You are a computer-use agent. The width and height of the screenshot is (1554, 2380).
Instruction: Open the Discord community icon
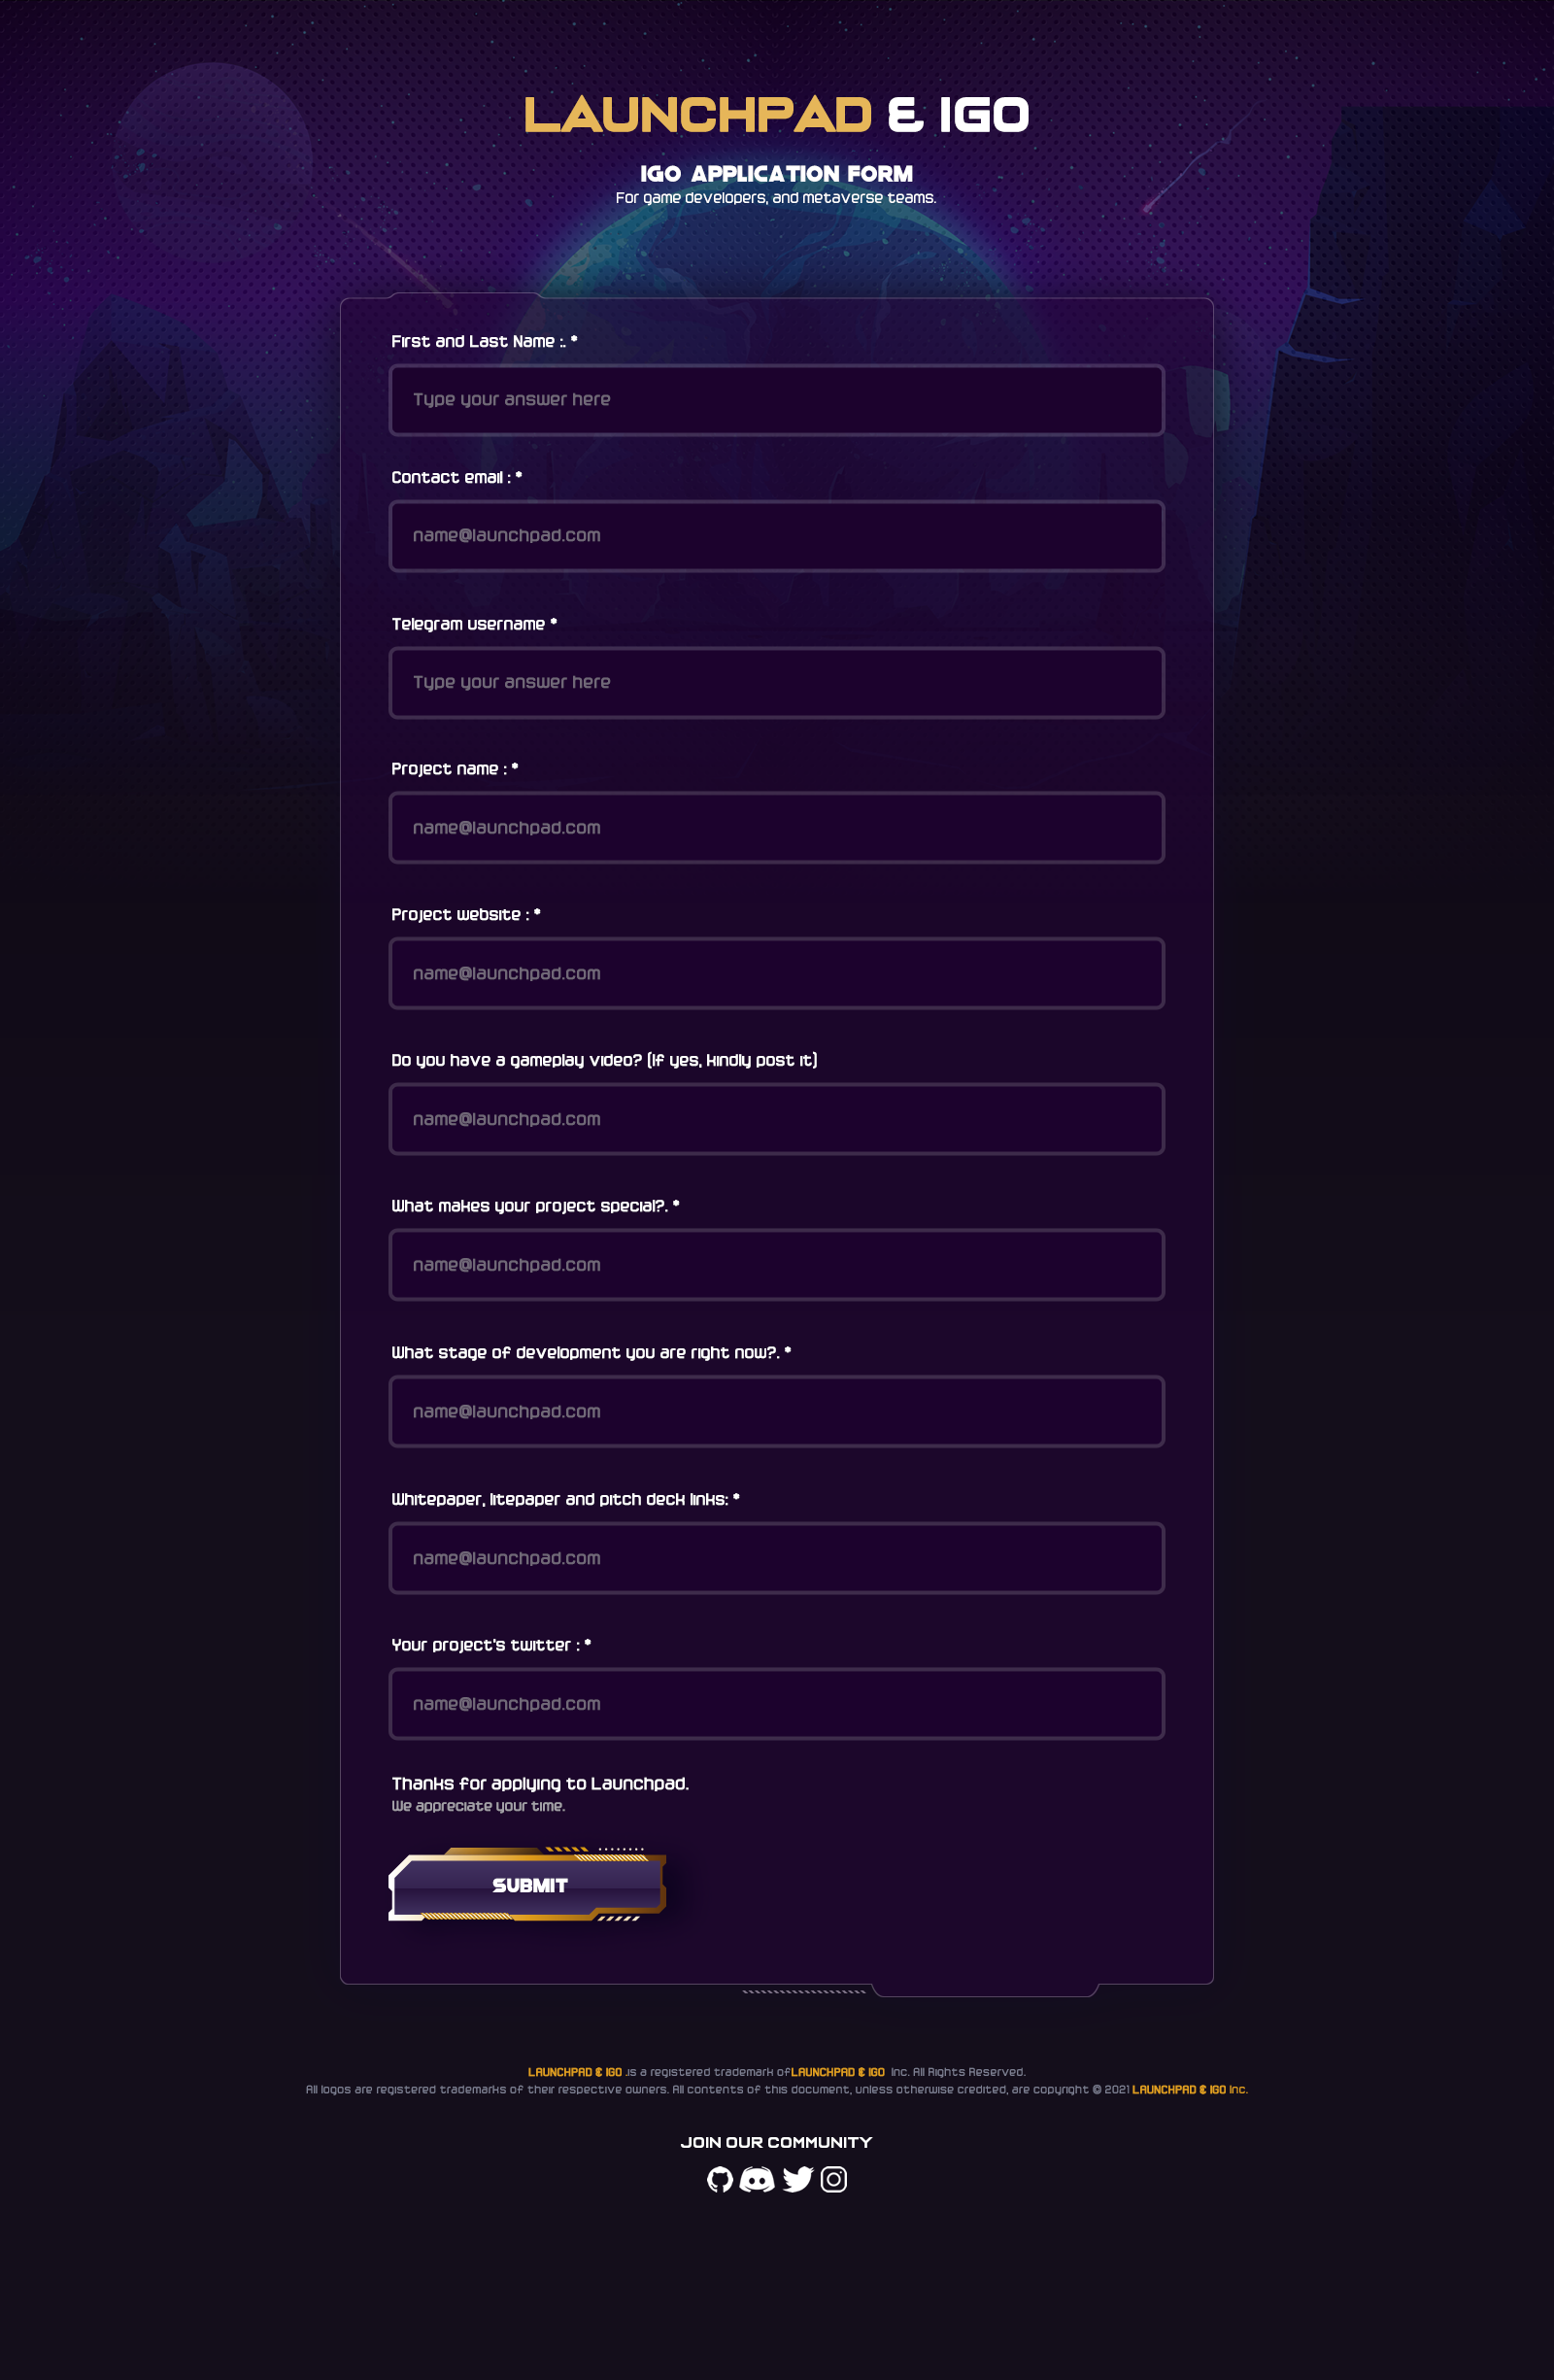point(757,2179)
